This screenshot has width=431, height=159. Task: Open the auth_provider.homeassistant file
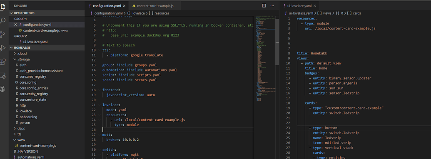[41, 71]
